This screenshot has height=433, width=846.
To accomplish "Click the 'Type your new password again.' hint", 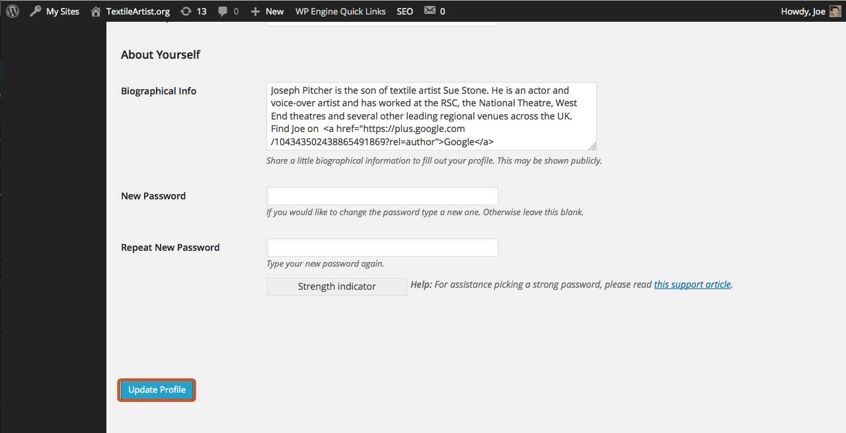I will pyautogui.click(x=325, y=263).
